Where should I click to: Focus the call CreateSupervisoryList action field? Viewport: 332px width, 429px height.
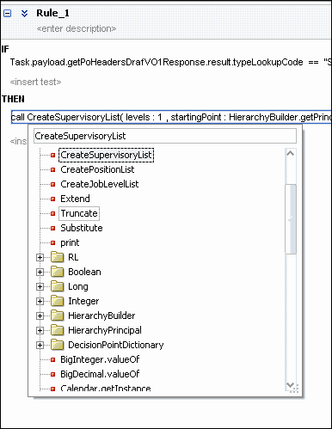coord(171,117)
